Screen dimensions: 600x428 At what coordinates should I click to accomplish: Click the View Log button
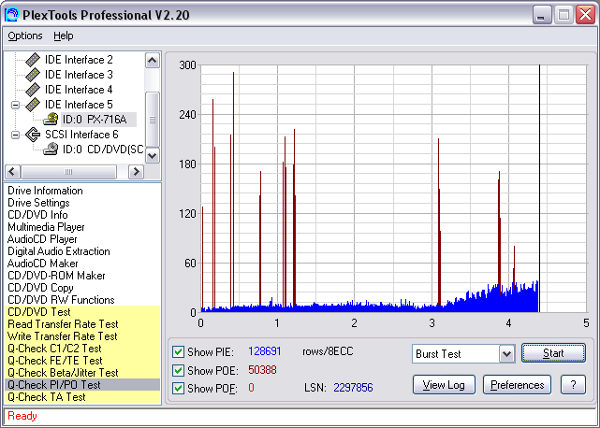444,385
